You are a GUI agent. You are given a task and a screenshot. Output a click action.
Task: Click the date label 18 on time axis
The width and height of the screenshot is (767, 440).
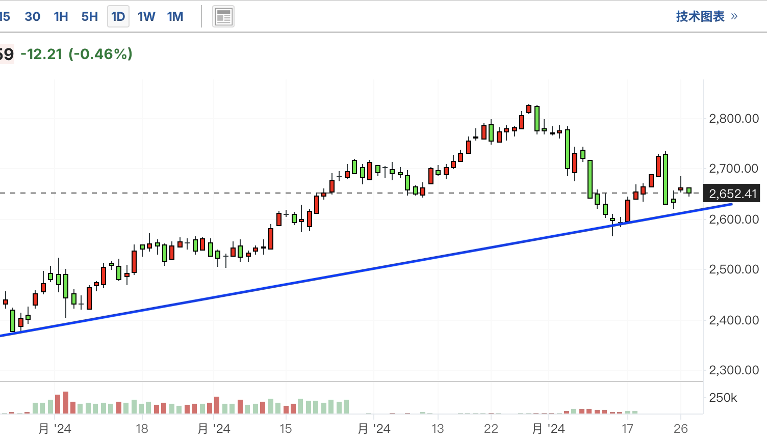[x=142, y=429]
